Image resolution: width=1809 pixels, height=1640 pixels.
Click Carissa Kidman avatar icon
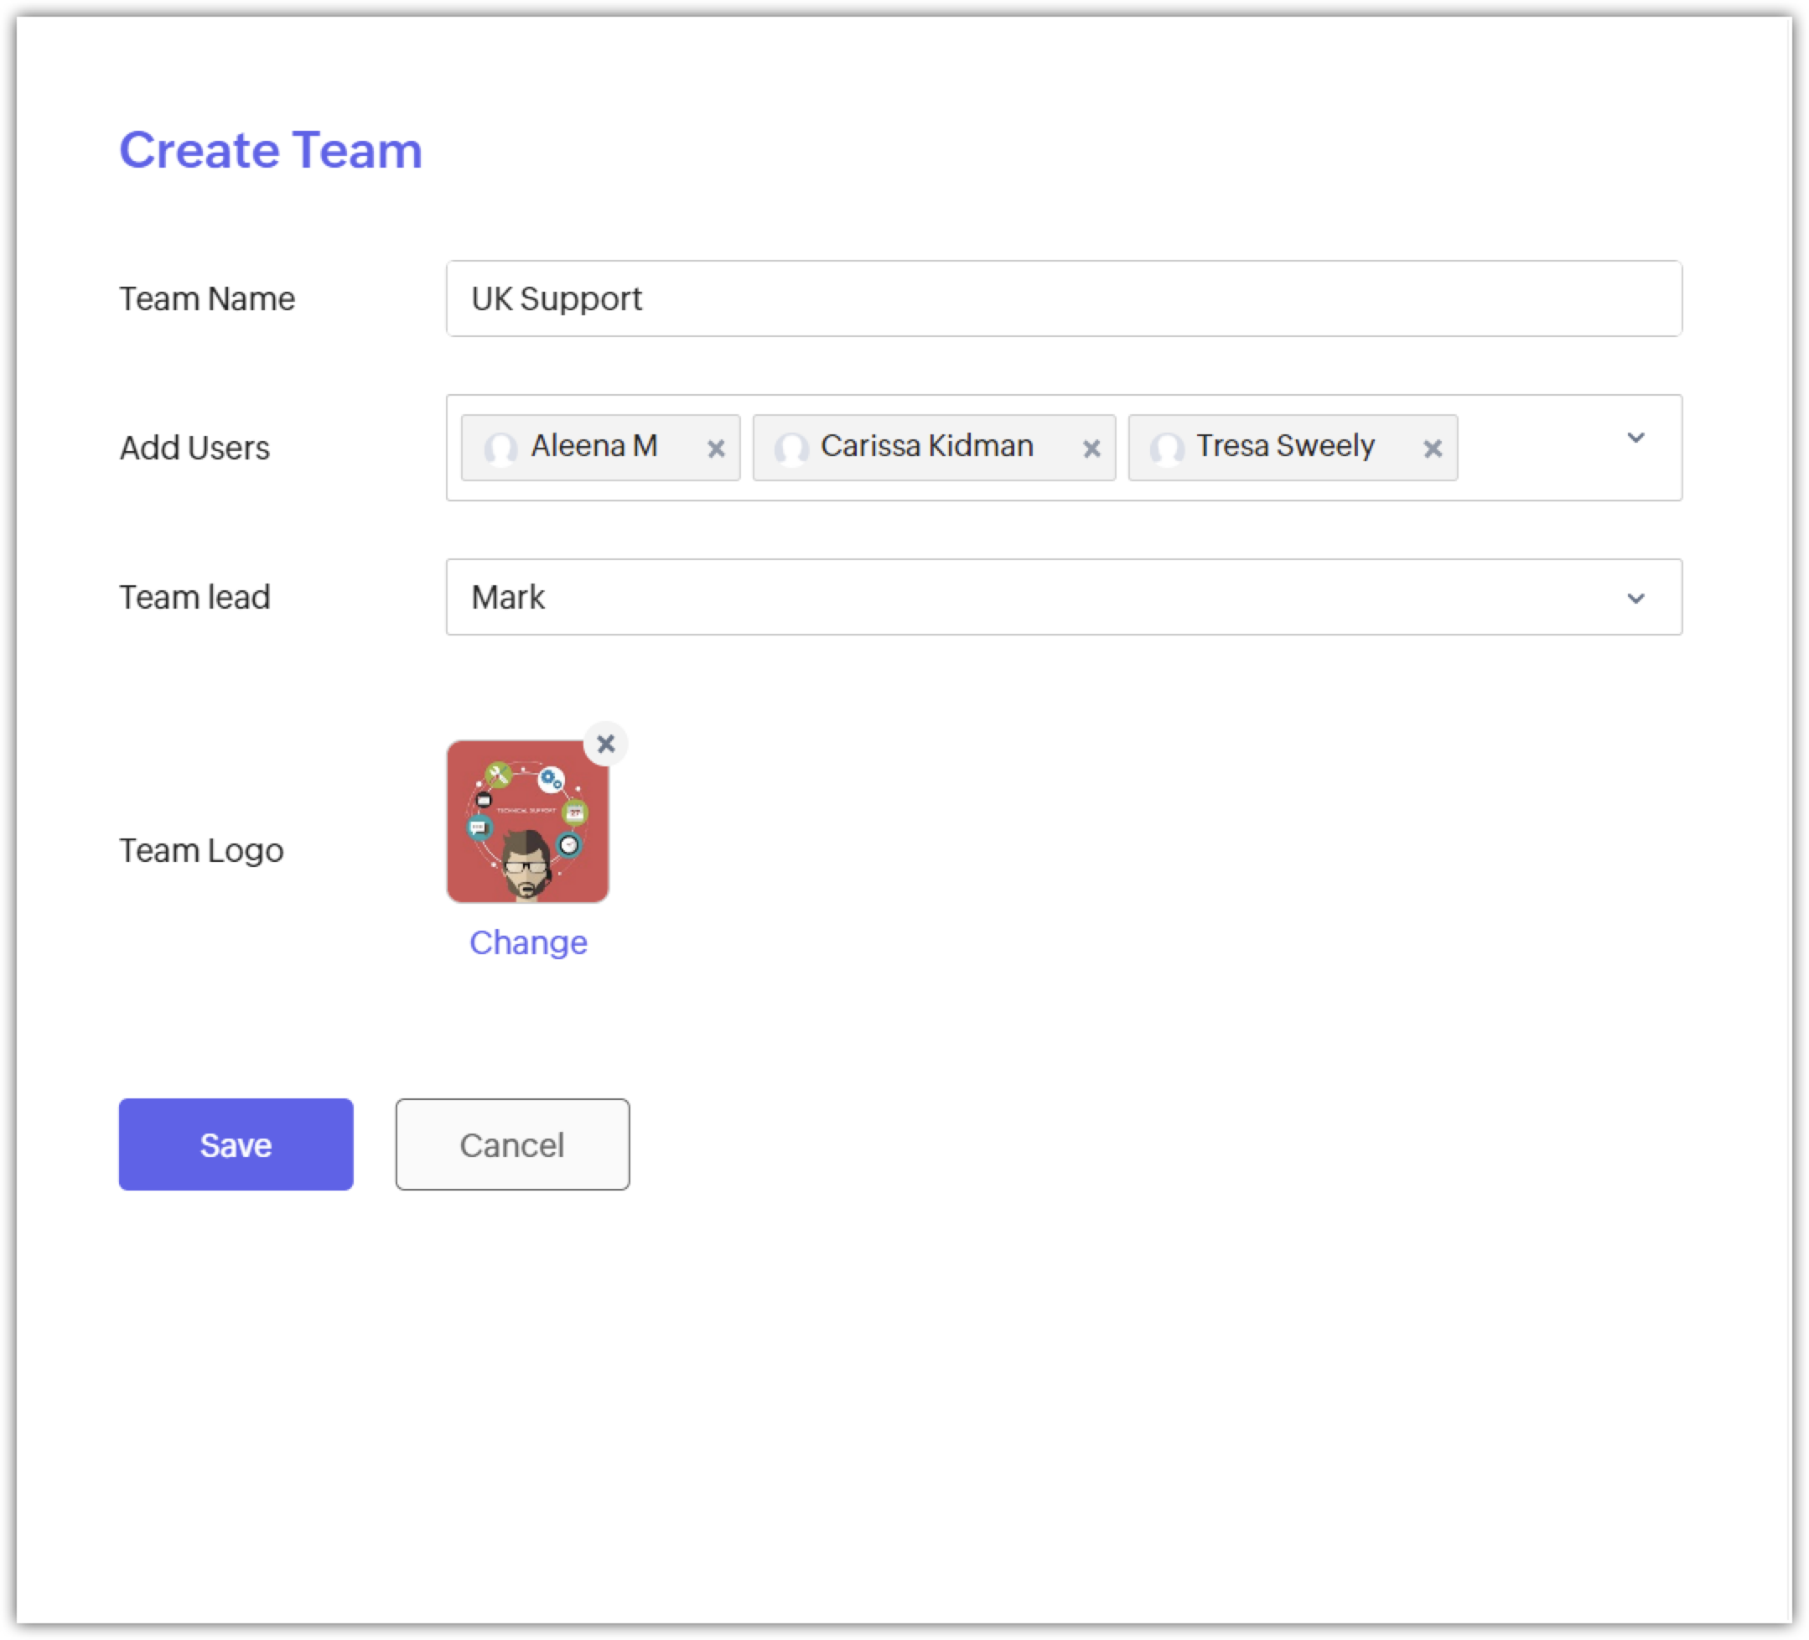click(791, 448)
